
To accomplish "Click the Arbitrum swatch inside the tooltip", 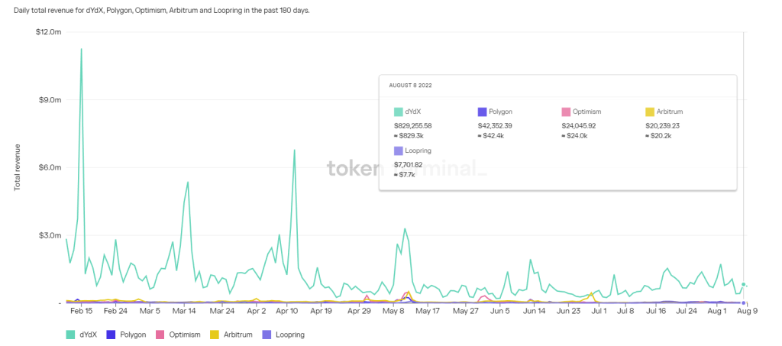I will [650, 112].
